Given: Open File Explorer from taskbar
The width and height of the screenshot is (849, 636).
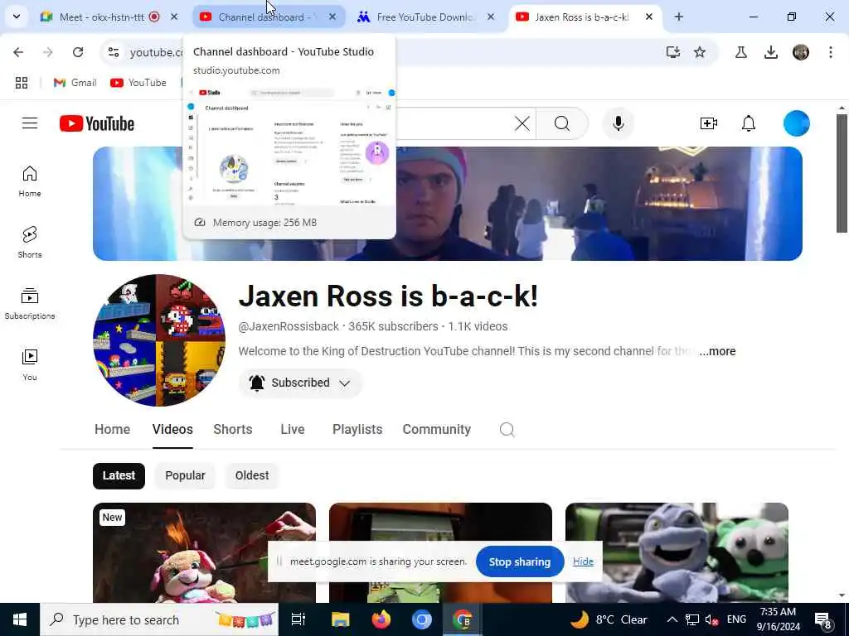Looking at the screenshot, I should point(340,619).
